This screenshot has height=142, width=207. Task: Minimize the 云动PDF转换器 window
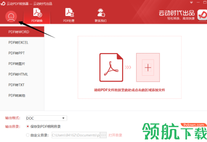tap(198, 3)
